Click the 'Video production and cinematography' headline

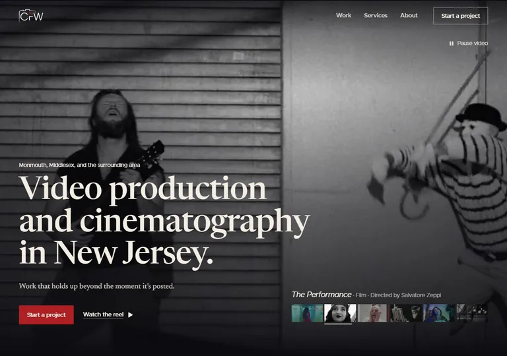[164, 223]
